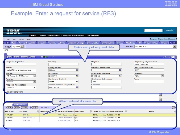Switch to the Account Specific tab
This screenshot has width=180, height=135.
click(x=27, y=43)
